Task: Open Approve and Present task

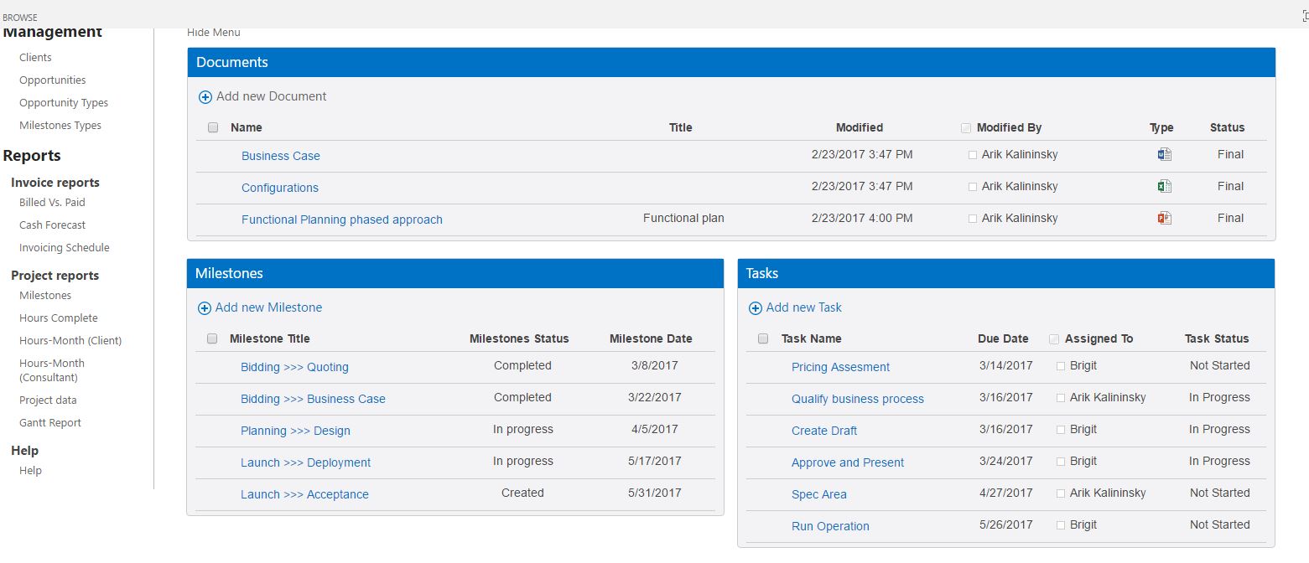Action: click(848, 462)
